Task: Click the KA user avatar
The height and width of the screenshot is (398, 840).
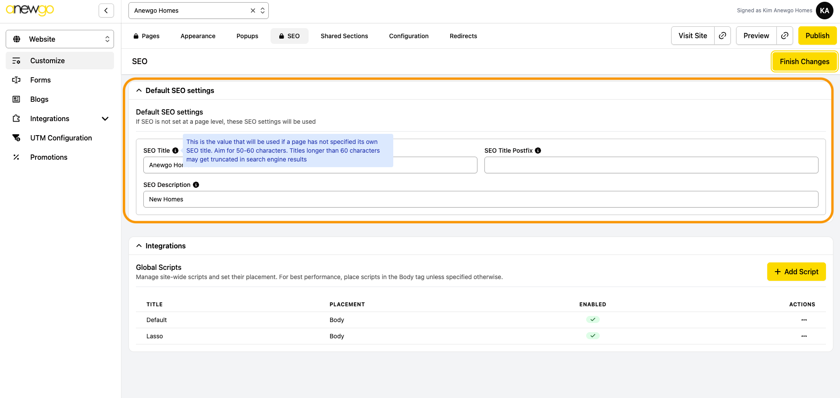Action: (x=824, y=11)
